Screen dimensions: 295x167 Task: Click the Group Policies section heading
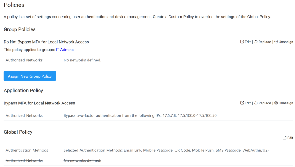[20, 29]
